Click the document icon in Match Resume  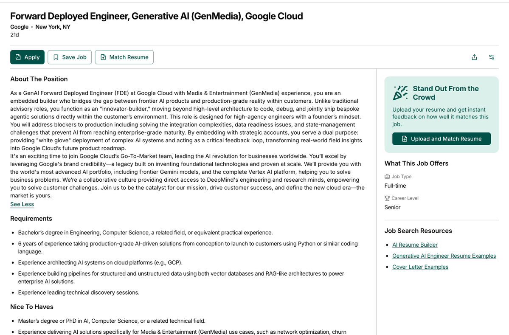[x=103, y=57]
